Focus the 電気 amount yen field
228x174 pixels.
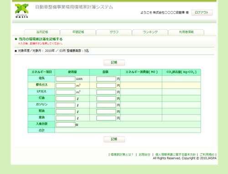(x=106, y=79)
